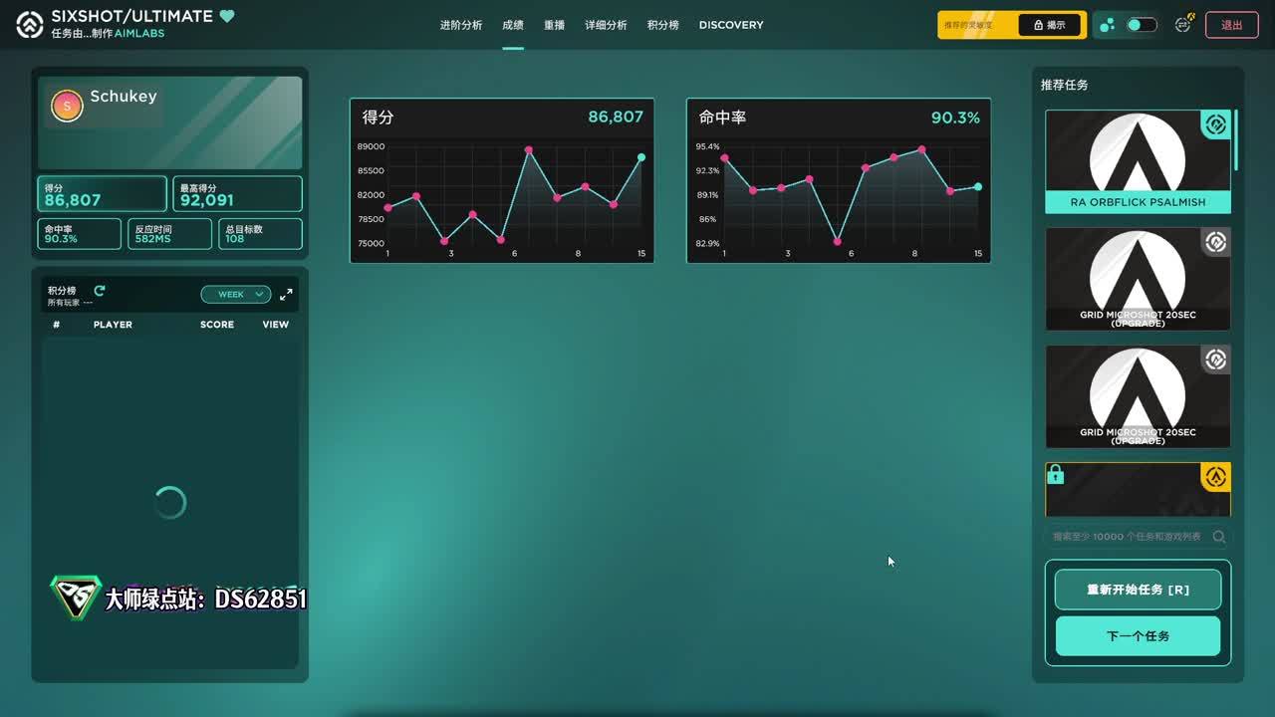Switch to the 进阶分析 tab
This screenshot has width=1275, height=717.
(x=461, y=25)
